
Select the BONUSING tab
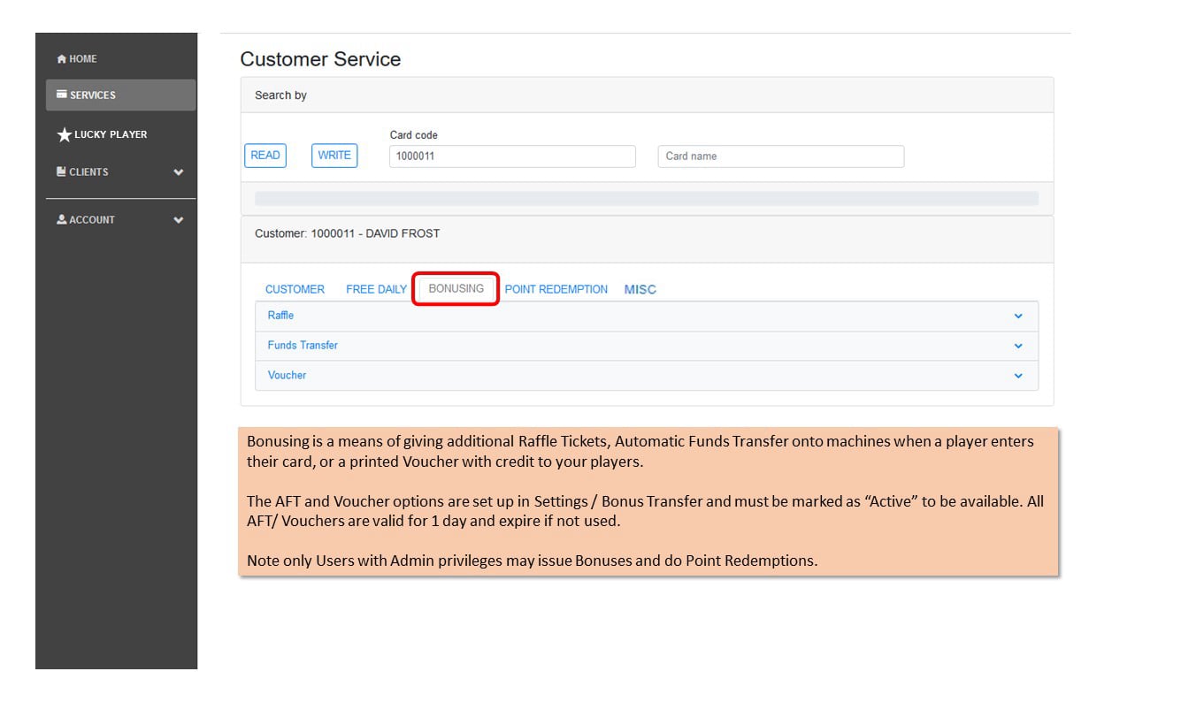(456, 288)
